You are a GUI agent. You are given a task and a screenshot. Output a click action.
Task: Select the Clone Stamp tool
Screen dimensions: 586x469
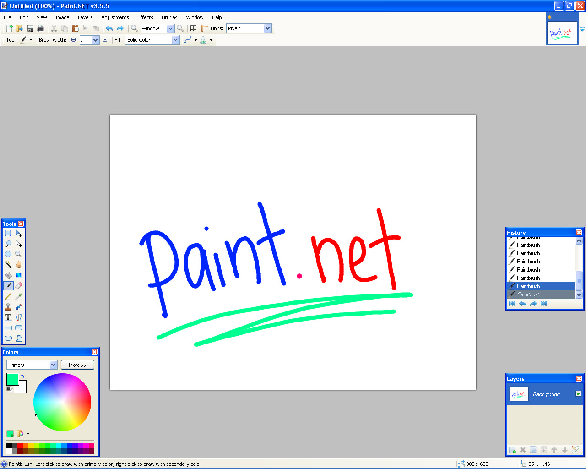pyautogui.click(x=8, y=307)
